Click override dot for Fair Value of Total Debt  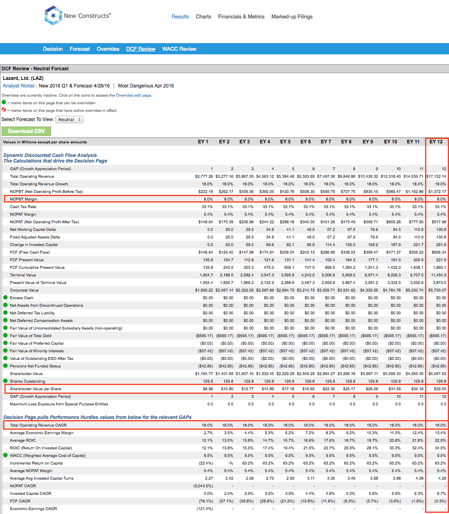[6, 335]
